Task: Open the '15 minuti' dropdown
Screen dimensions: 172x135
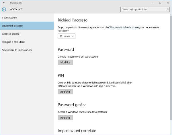Action: 67,36
